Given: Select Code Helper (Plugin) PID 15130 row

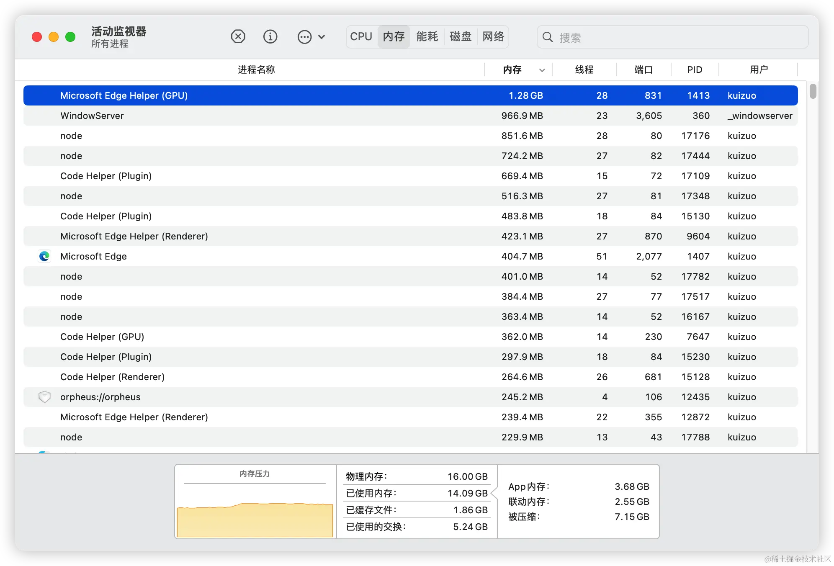Looking at the screenshot, I should point(411,216).
